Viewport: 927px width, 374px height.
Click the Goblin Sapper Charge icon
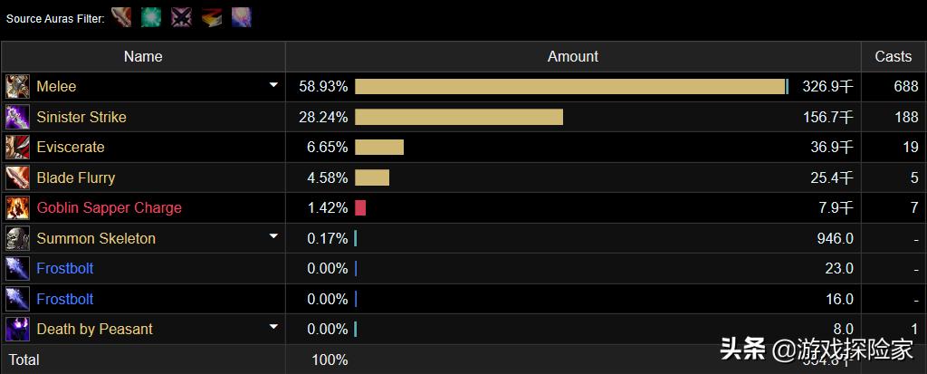tap(17, 208)
